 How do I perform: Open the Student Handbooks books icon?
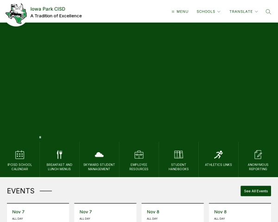[178, 155]
